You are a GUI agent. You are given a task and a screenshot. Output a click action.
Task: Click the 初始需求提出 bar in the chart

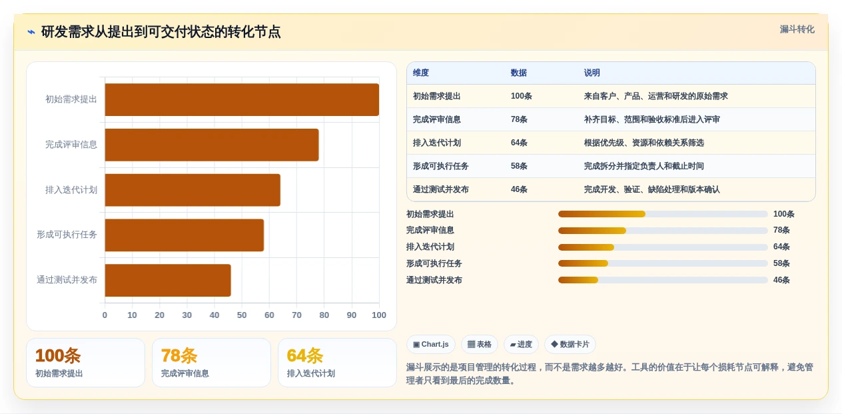242,99
